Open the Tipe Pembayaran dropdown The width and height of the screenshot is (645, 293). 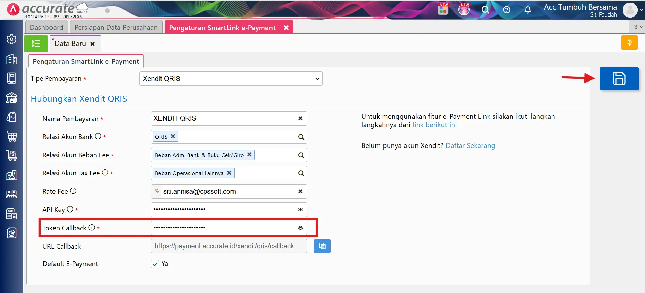231,78
